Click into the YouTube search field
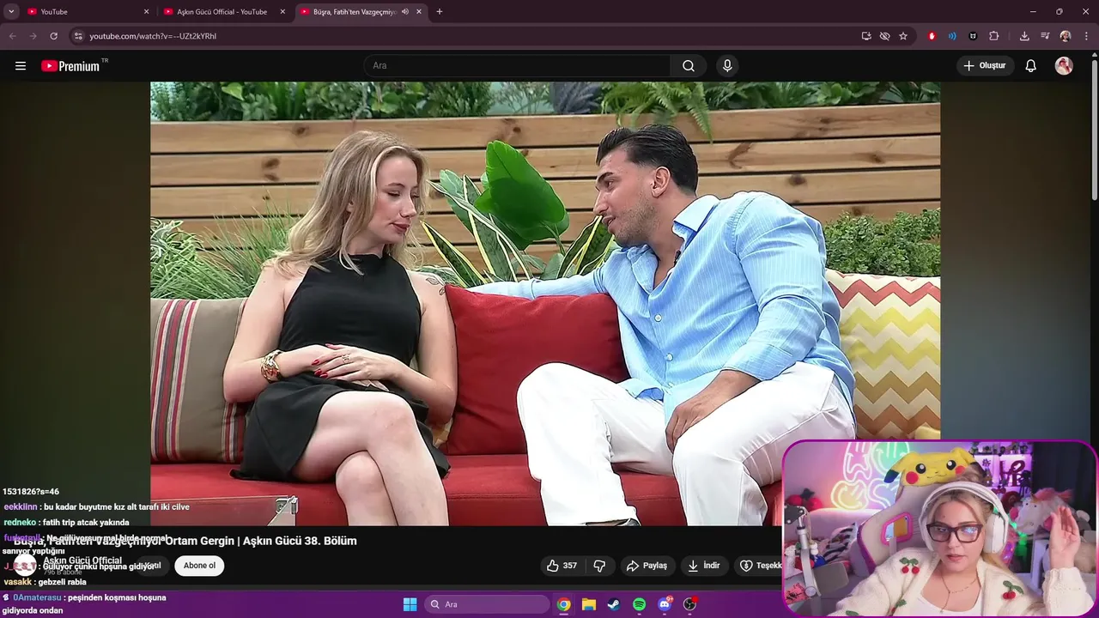1099x618 pixels. pos(518,66)
